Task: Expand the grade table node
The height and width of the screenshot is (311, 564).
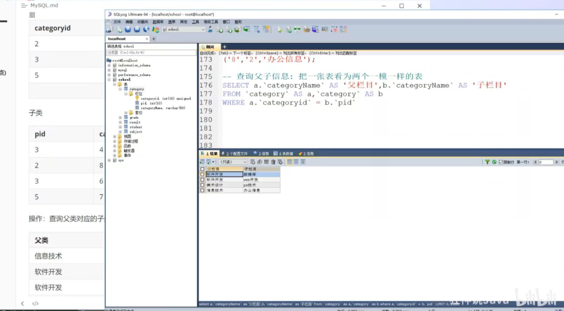Action: (120, 118)
